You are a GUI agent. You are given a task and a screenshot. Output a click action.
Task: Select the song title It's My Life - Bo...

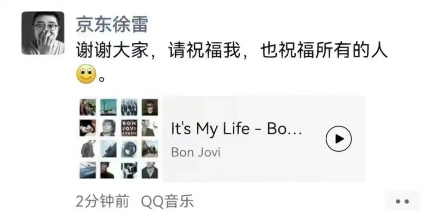(236, 128)
